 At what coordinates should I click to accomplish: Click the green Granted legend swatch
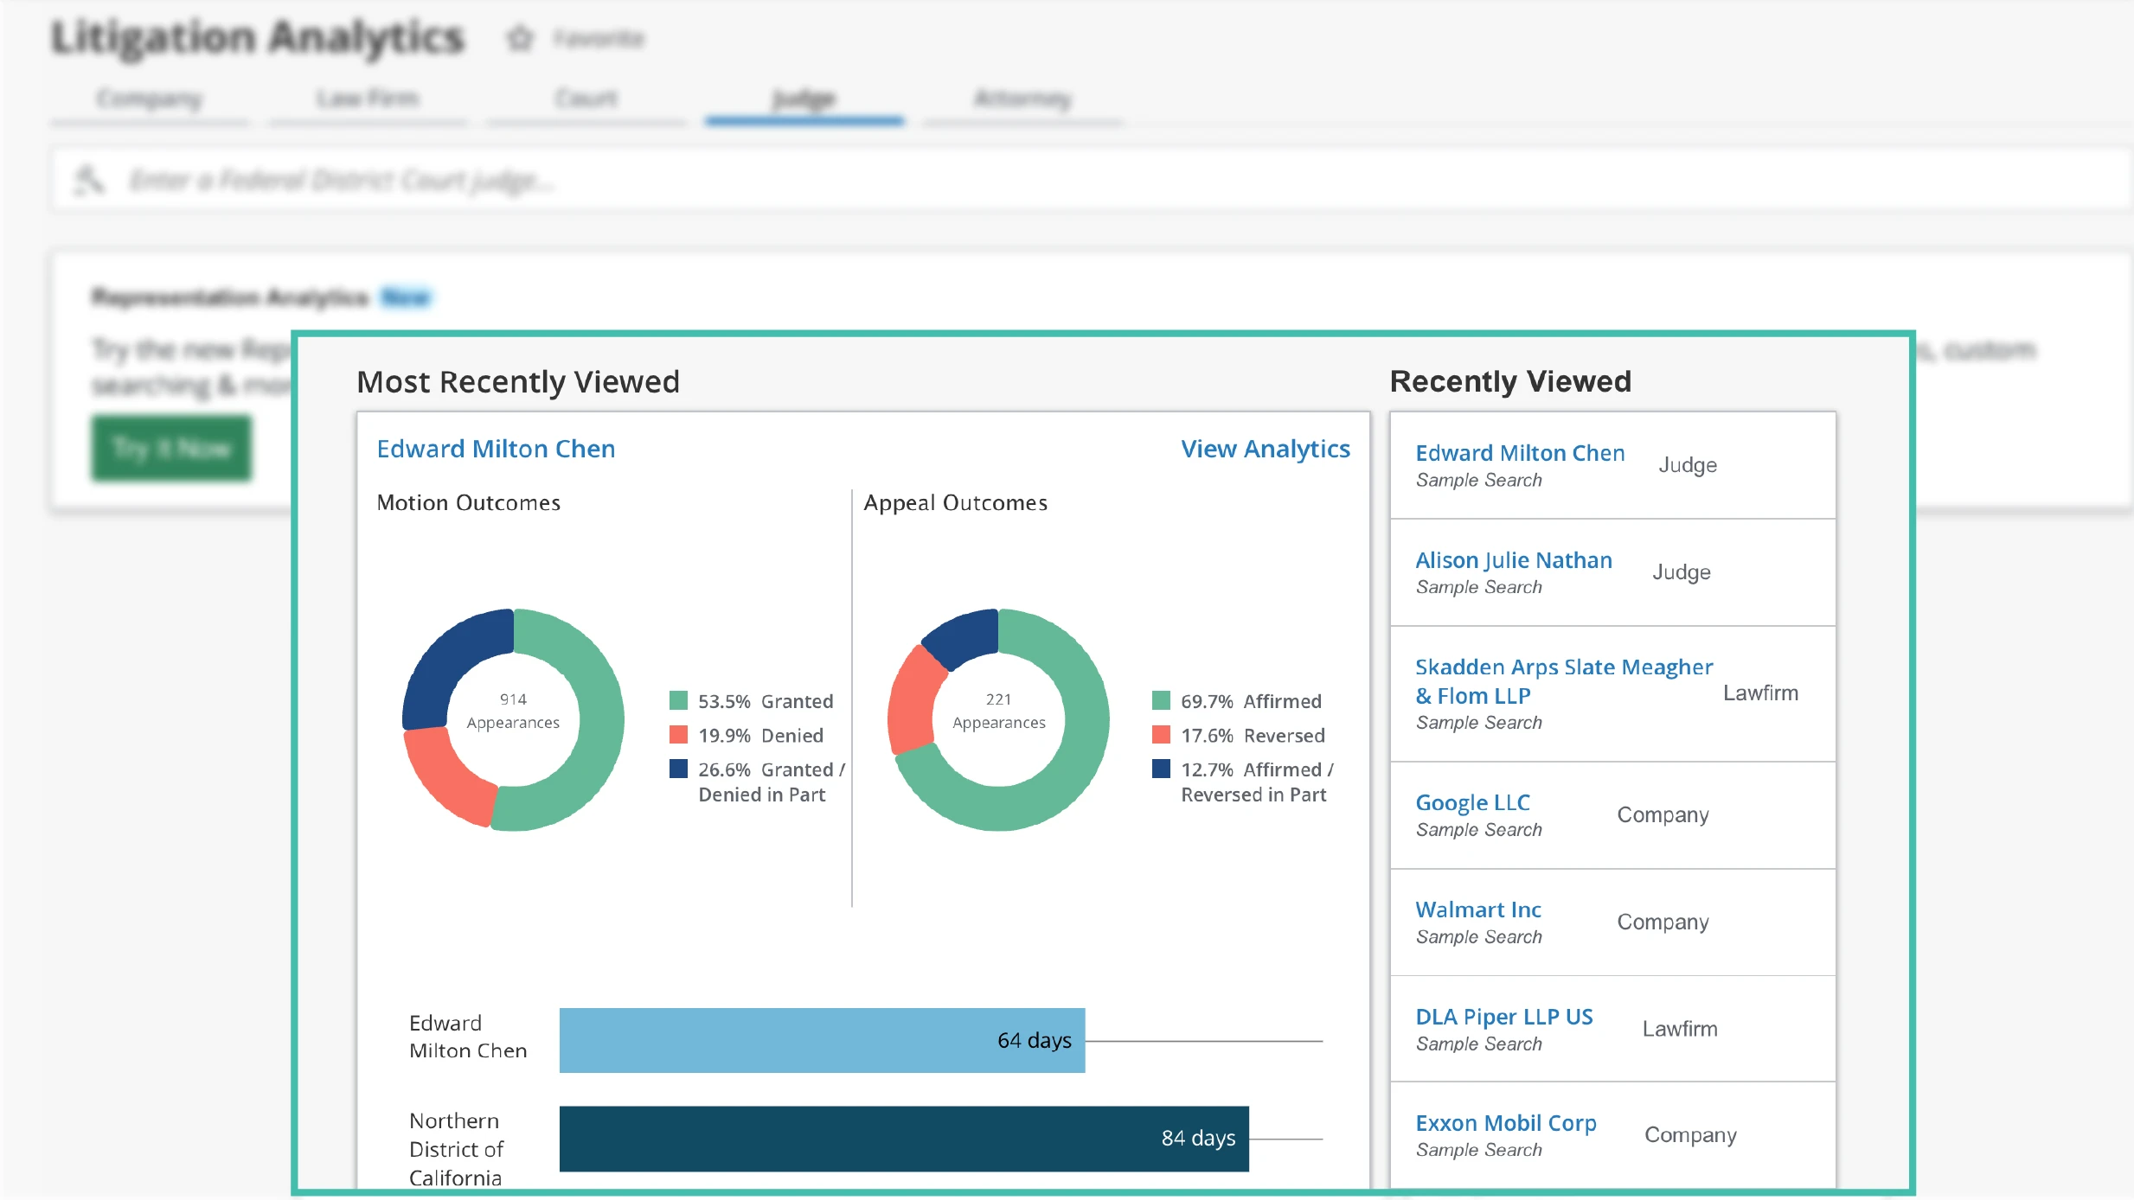tap(678, 700)
